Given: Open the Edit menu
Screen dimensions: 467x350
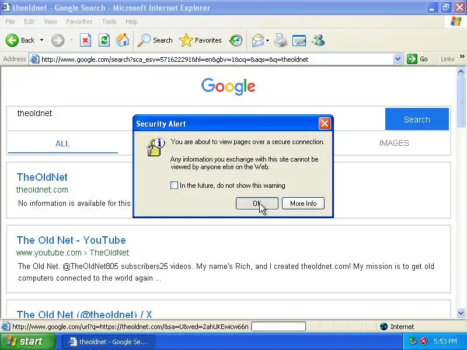Looking at the screenshot, I should click(x=29, y=22).
